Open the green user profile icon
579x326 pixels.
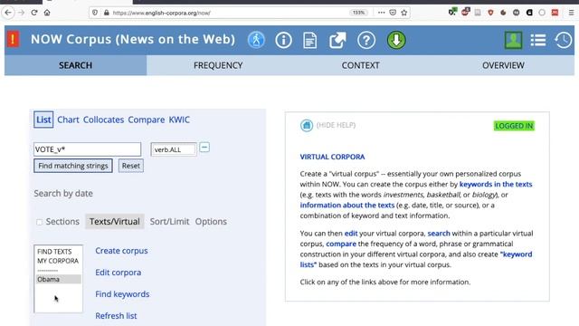pos(513,40)
